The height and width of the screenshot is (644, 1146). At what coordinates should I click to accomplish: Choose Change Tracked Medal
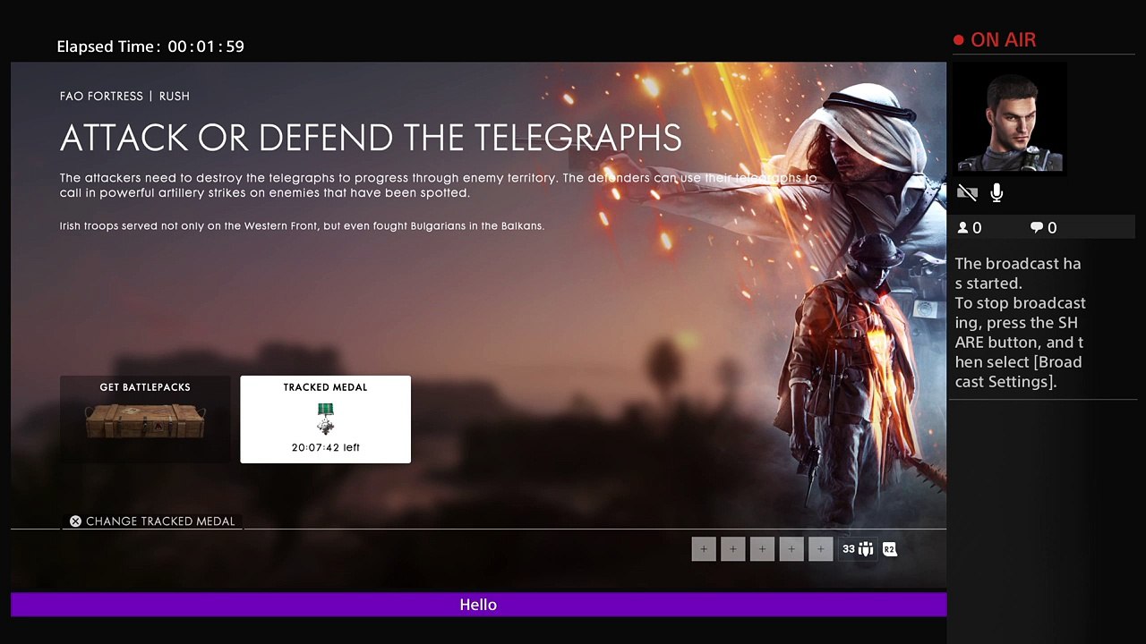(152, 521)
